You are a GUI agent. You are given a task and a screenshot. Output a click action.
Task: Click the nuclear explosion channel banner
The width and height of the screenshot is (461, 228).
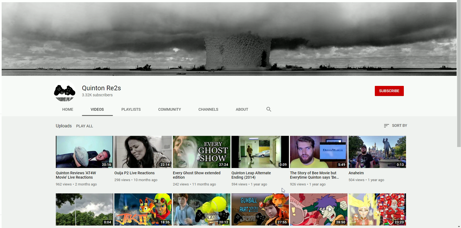[229, 39]
